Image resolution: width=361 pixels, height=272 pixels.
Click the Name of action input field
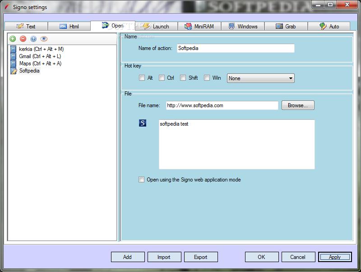click(x=236, y=48)
